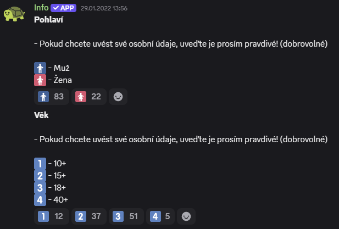Add a reaction under the Pohlaví poll
The image size is (339, 229).
[118, 97]
